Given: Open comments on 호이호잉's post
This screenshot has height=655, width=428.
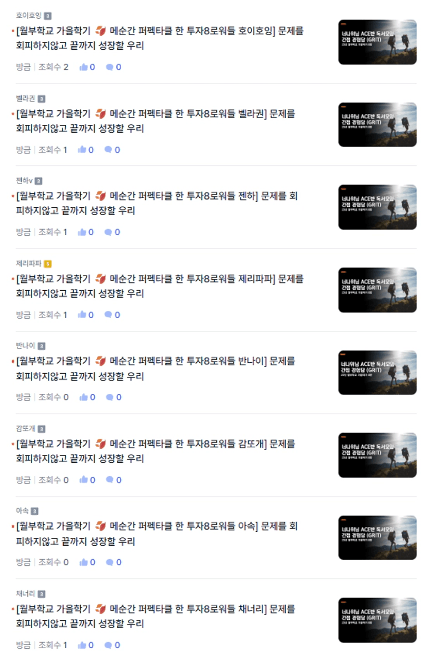Looking at the screenshot, I should (x=110, y=67).
